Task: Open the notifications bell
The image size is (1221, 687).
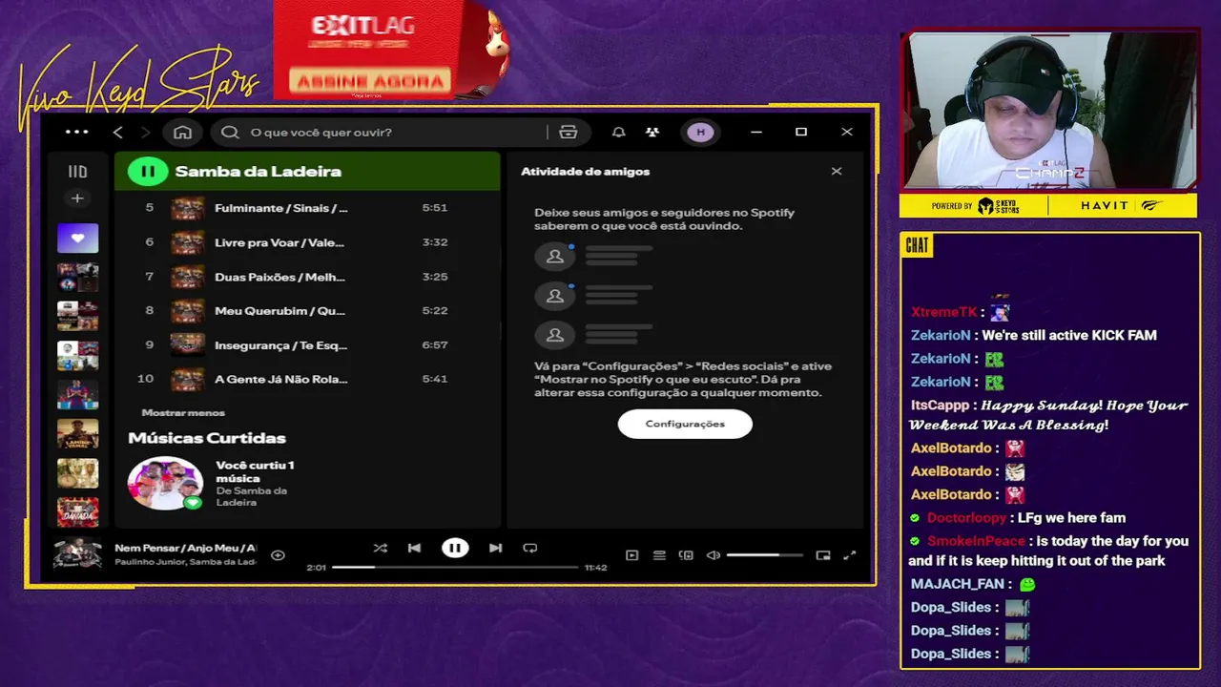Action: [x=618, y=132]
